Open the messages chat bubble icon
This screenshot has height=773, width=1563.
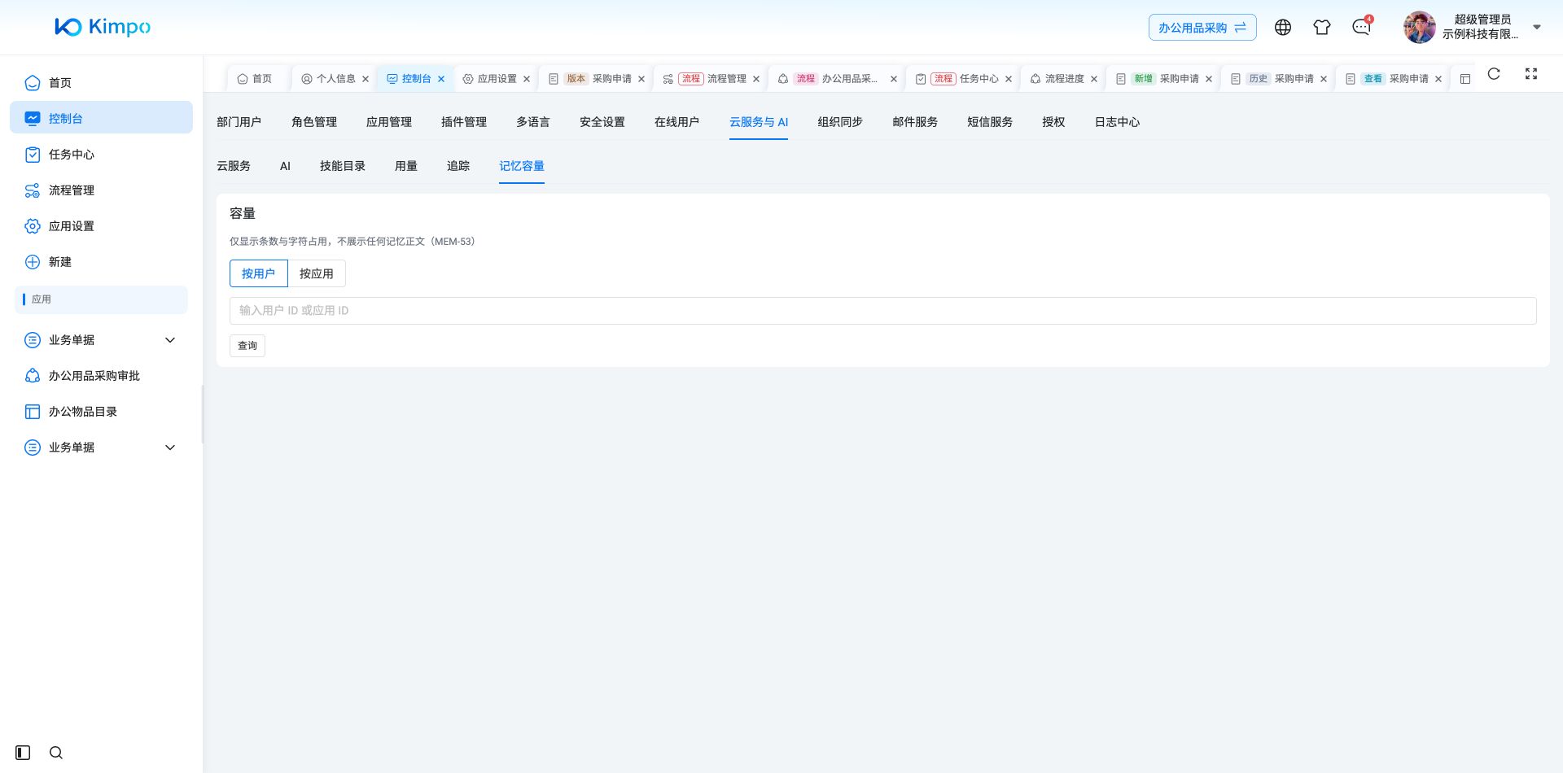1361,28
